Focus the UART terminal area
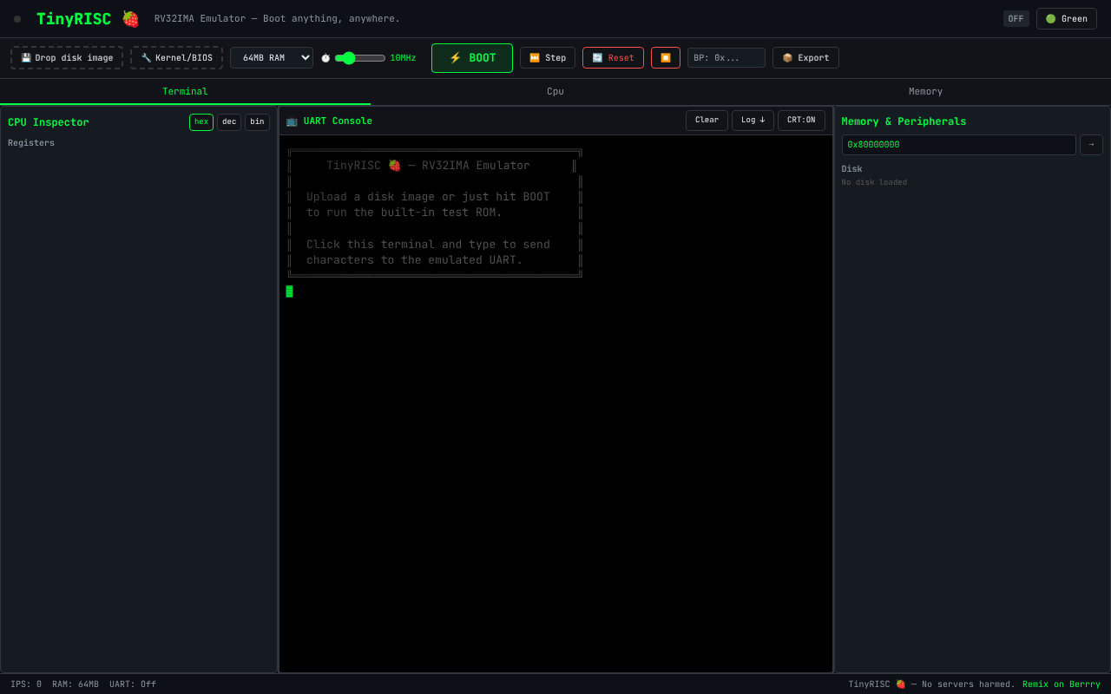The image size is (1111, 694). (555, 403)
